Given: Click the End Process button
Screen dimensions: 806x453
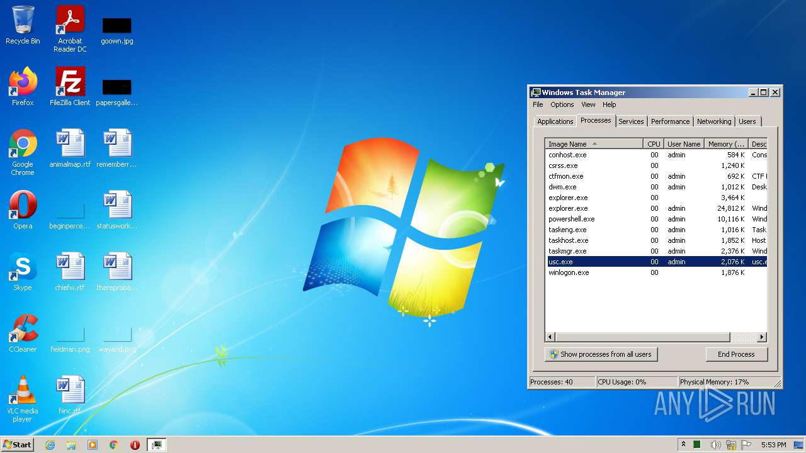Looking at the screenshot, I should point(736,354).
